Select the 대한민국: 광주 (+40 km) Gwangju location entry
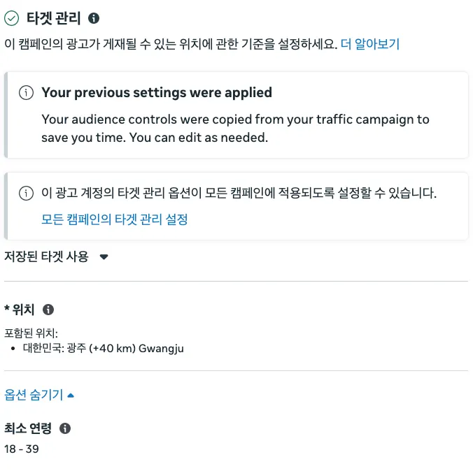This screenshot has width=473, height=471. click(x=104, y=348)
